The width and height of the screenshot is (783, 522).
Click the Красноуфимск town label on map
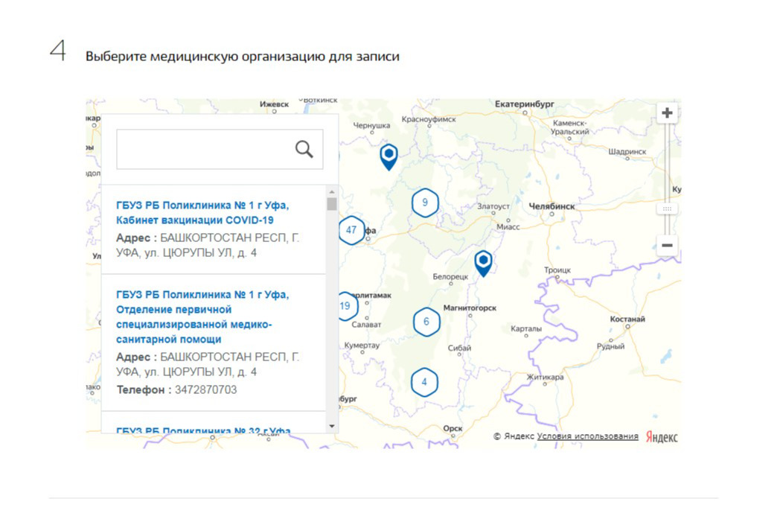point(429,119)
